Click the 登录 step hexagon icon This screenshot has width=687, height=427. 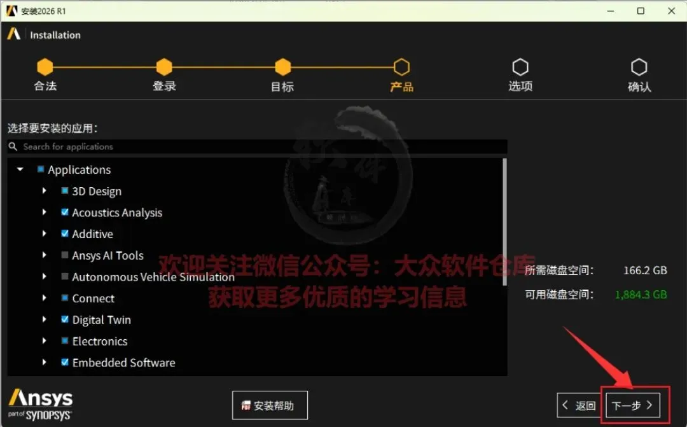click(164, 67)
